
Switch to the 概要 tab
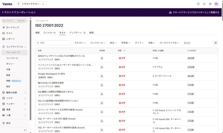[37, 33]
